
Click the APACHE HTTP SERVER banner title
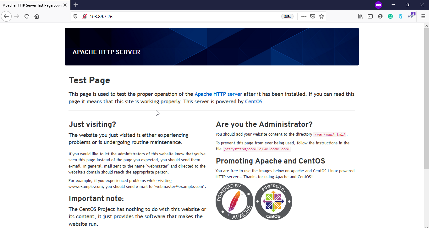pyautogui.click(x=106, y=52)
